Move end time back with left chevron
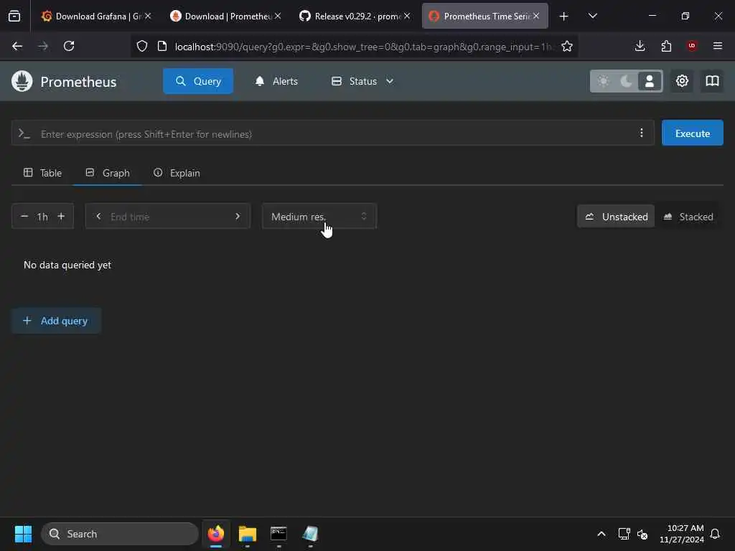Screen dimensions: 735x551 [98, 217]
